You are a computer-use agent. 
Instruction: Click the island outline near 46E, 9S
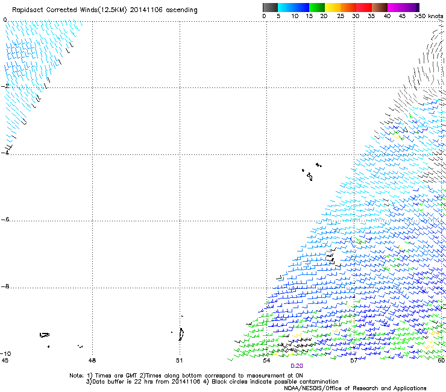pos(45,335)
